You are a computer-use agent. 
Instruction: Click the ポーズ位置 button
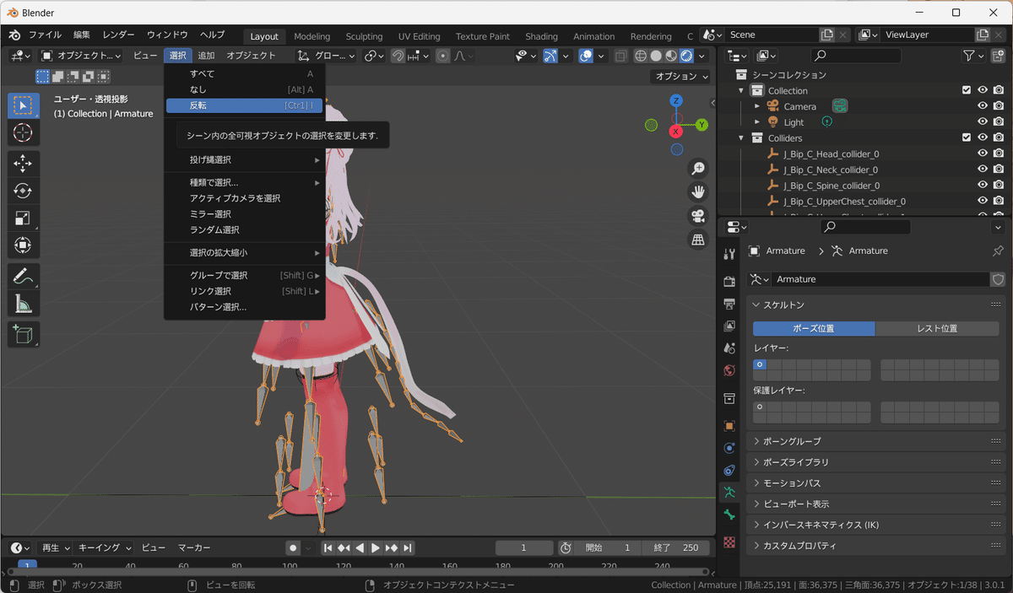coord(814,329)
